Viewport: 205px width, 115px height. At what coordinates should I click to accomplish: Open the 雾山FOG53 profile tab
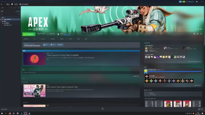pyautogui.click(x=24, y=4)
